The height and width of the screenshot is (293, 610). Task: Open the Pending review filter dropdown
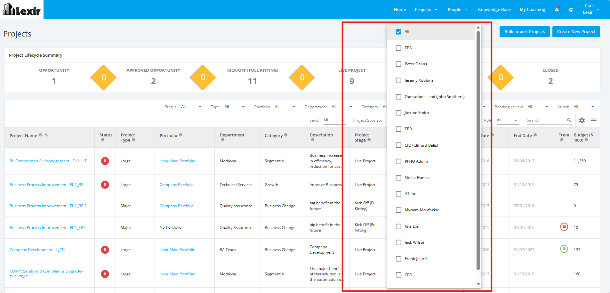pos(538,107)
